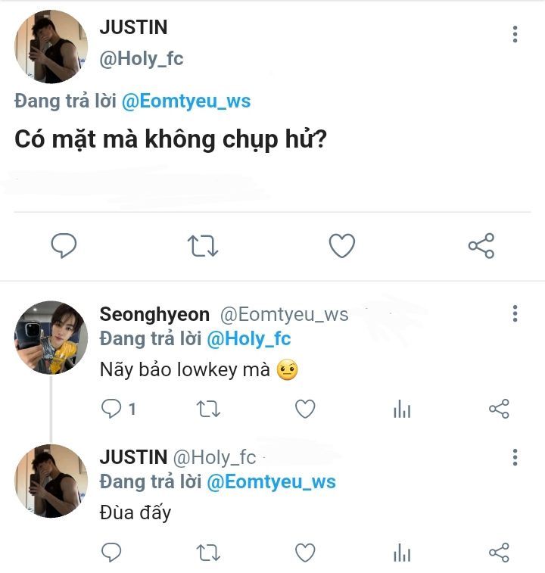The image size is (545, 573).
Task: Open JUSTIN's avatar on the main tweet
Action: coord(51,47)
